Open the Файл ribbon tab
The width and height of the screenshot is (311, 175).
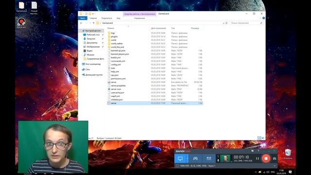83,18
